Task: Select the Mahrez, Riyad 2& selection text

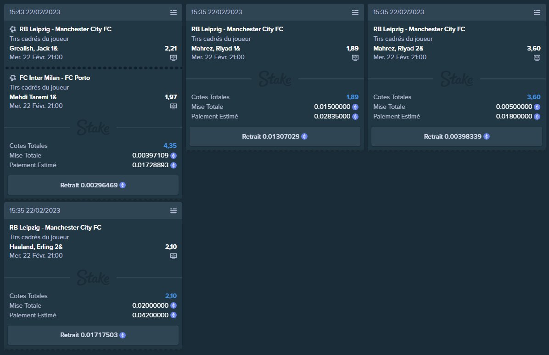Action: (398, 48)
